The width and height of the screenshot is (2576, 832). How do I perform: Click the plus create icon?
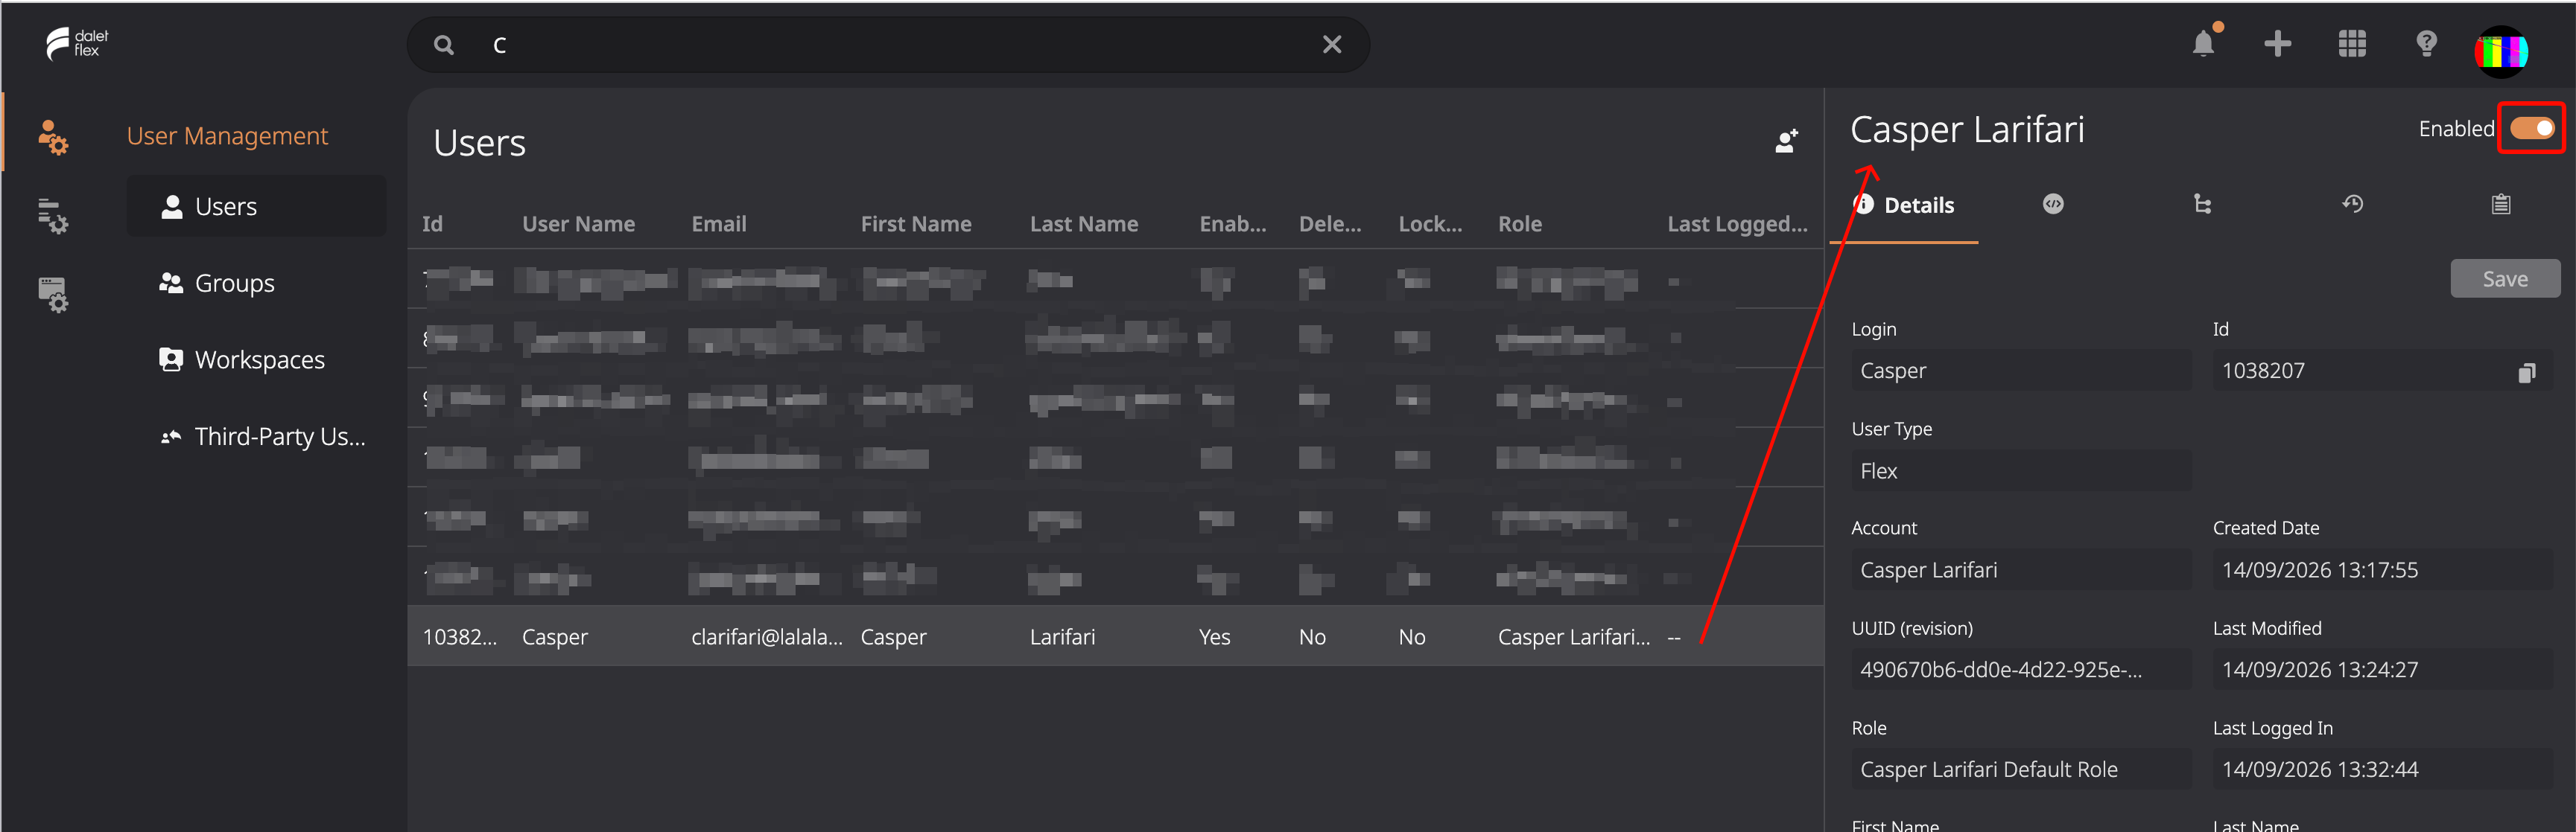2278,44
